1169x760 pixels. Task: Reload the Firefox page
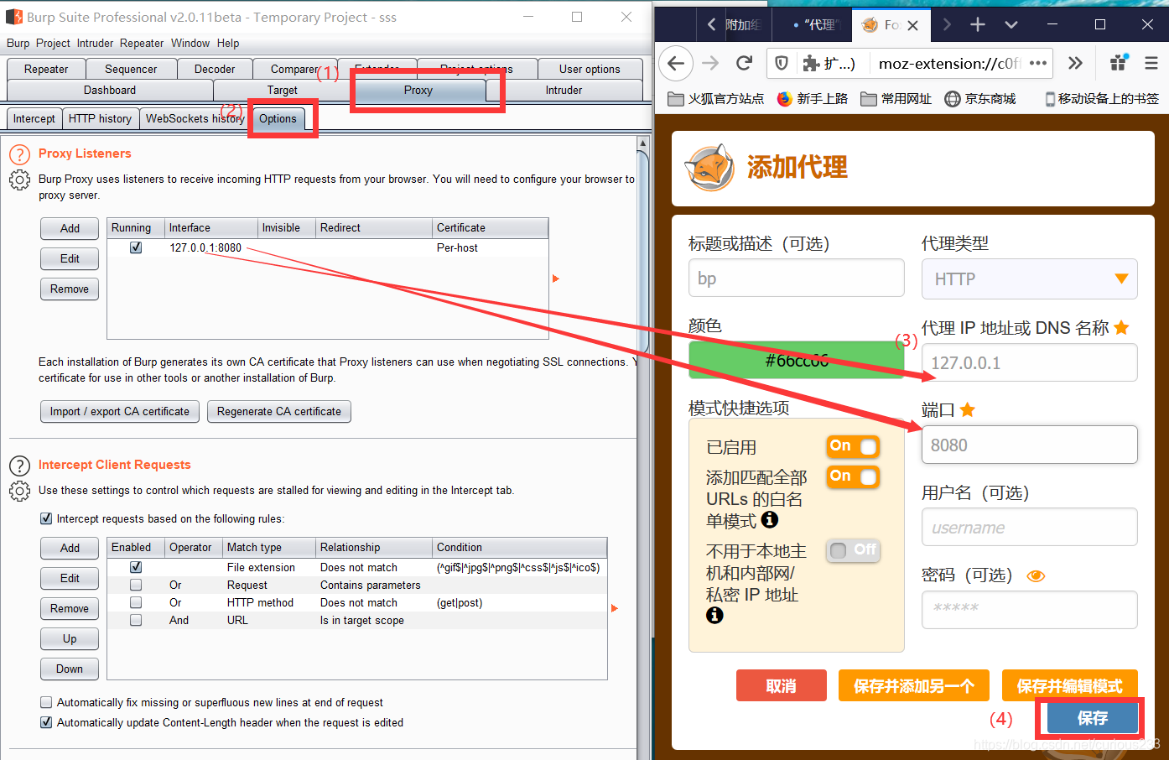tap(744, 63)
